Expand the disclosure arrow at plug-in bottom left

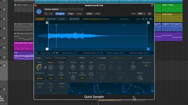[36, 97]
